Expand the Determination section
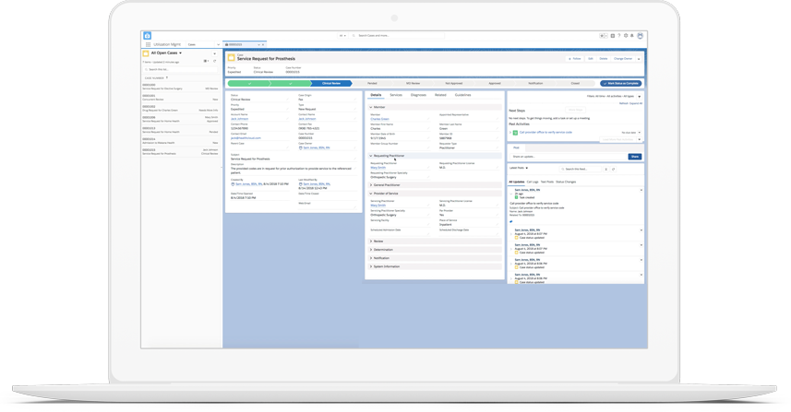This screenshot has height=412, width=791. pyautogui.click(x=383, y=250)
